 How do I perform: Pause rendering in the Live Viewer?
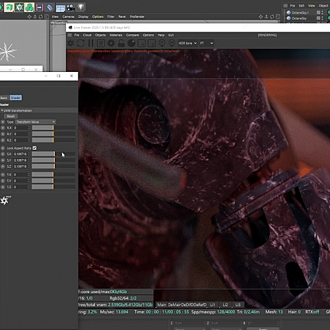pyautogui.click(x=90, y=43)
